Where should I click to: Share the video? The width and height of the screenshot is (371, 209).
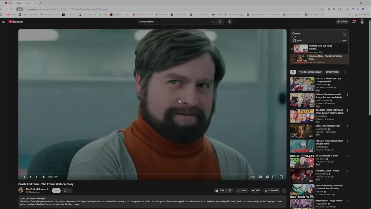coord(242,190)
